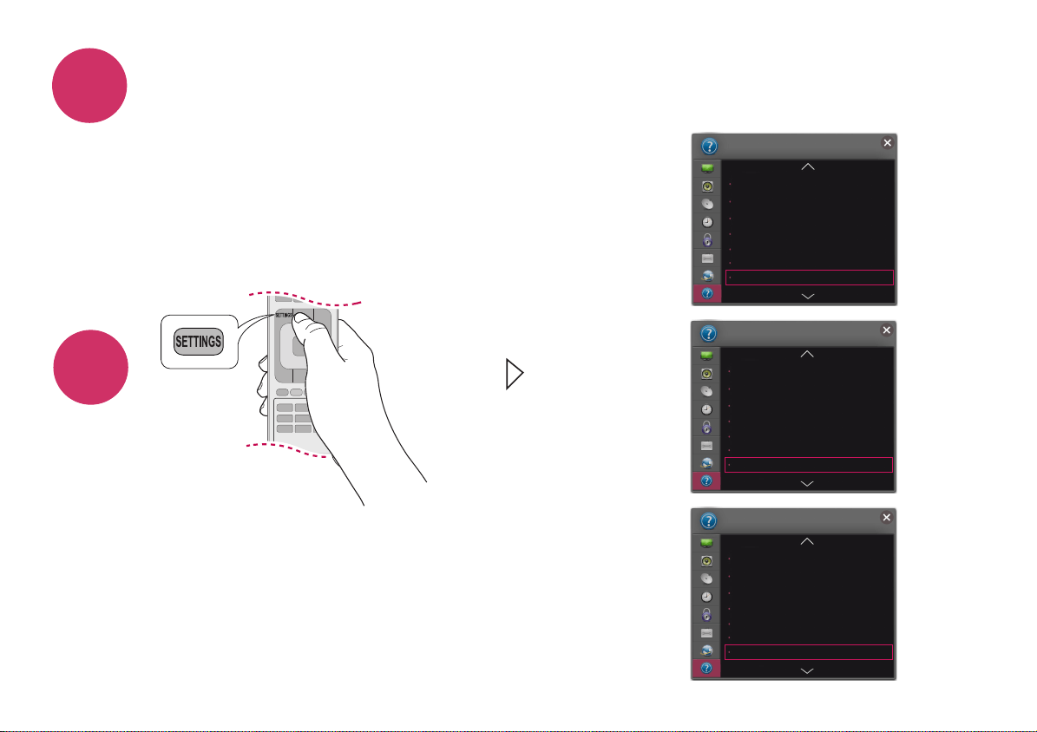Viewport: 1037px width, 732px height.
Task: Close the middle menu panel with X
Action: pyautogui.click(x=887, y=330)
